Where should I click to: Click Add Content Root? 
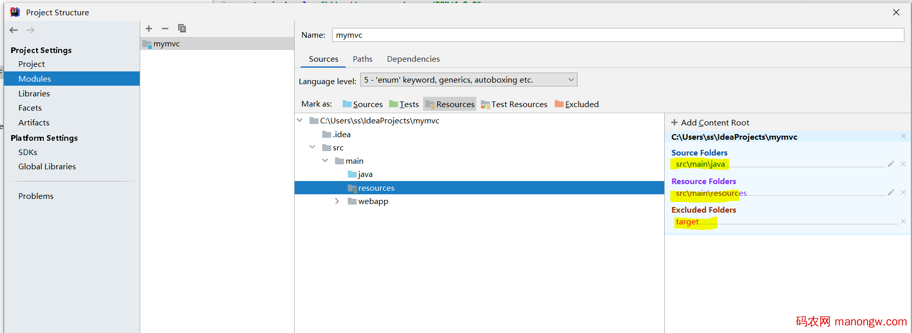tap(710, 122)
